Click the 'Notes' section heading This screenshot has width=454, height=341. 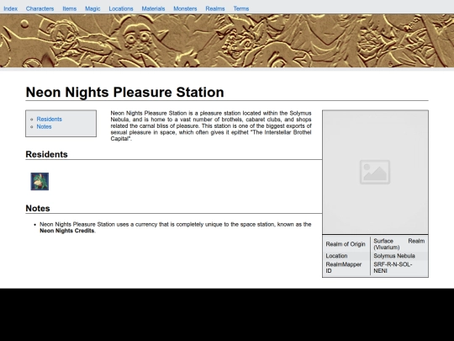[38, 208]
